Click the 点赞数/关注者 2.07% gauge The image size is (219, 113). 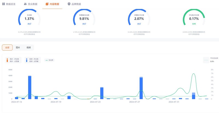(x=139, y=19)
